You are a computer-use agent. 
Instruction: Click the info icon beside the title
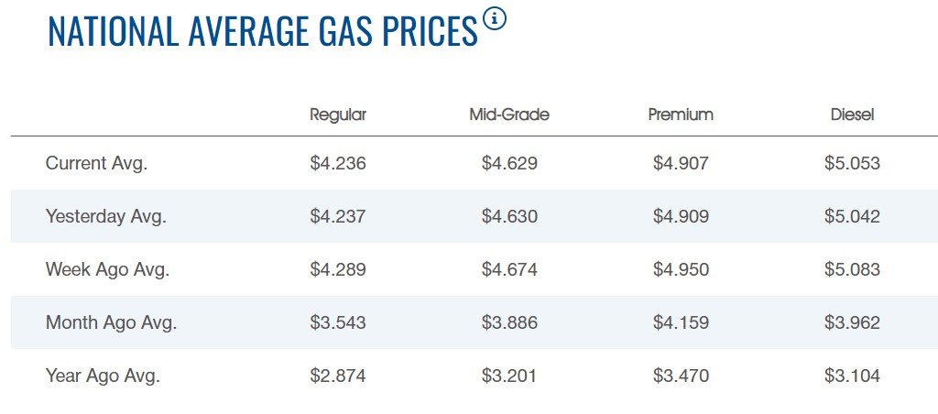pyautogui.click(x=494, y=19)
